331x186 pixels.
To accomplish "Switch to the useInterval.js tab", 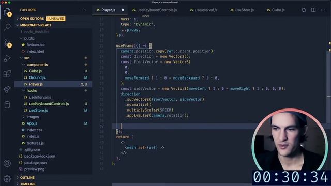I will [x=206, y=10].
